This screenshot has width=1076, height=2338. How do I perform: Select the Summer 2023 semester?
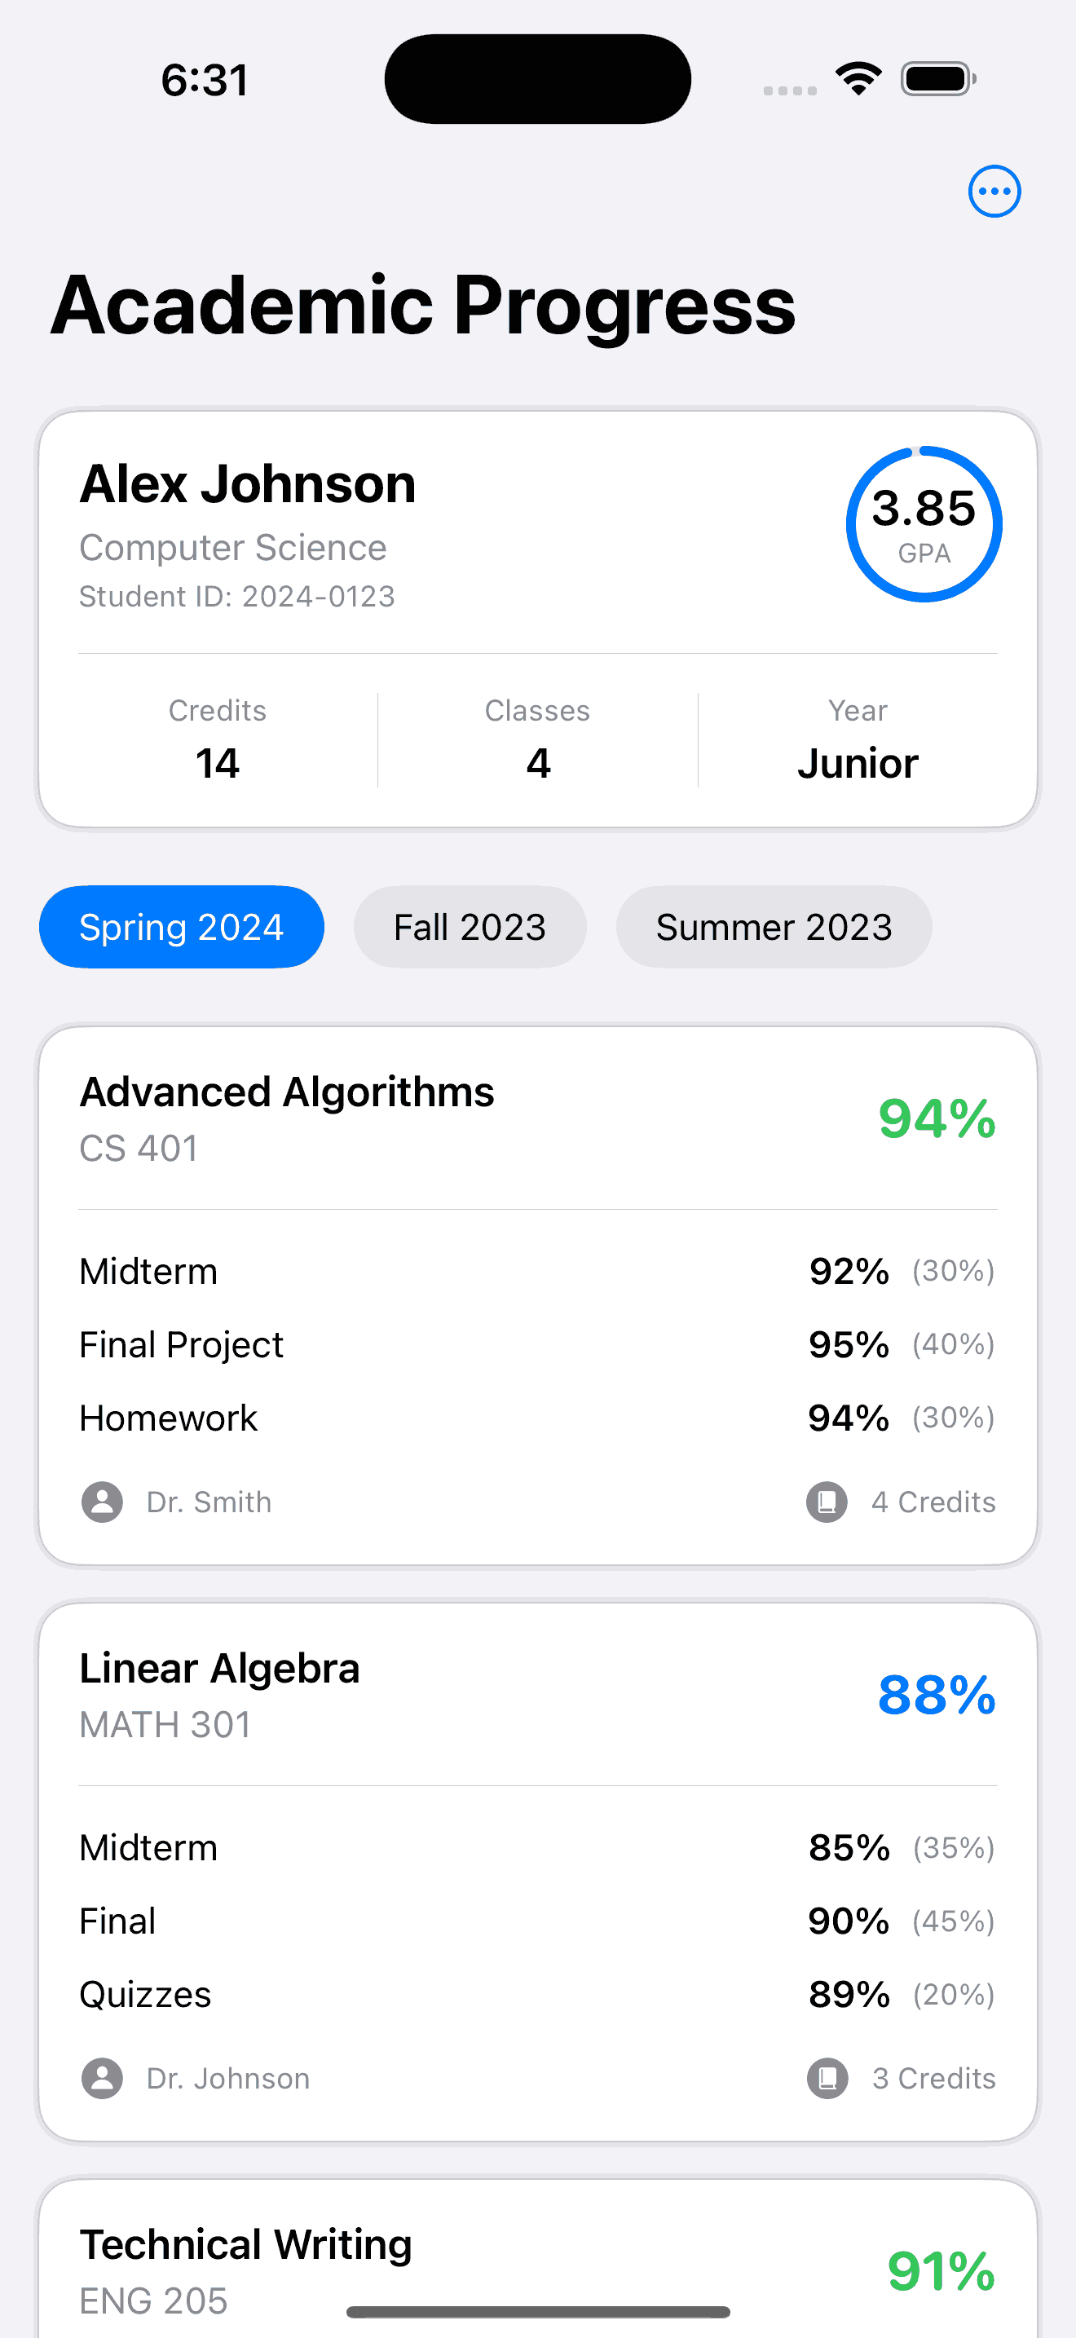pyautogui.click(x=774, y=927)
